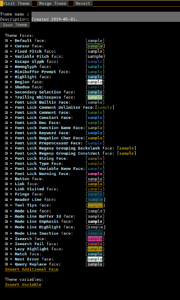Click the Merge Theme button
The height and width of the screenshot is (300, 180).
pos(52,3)
